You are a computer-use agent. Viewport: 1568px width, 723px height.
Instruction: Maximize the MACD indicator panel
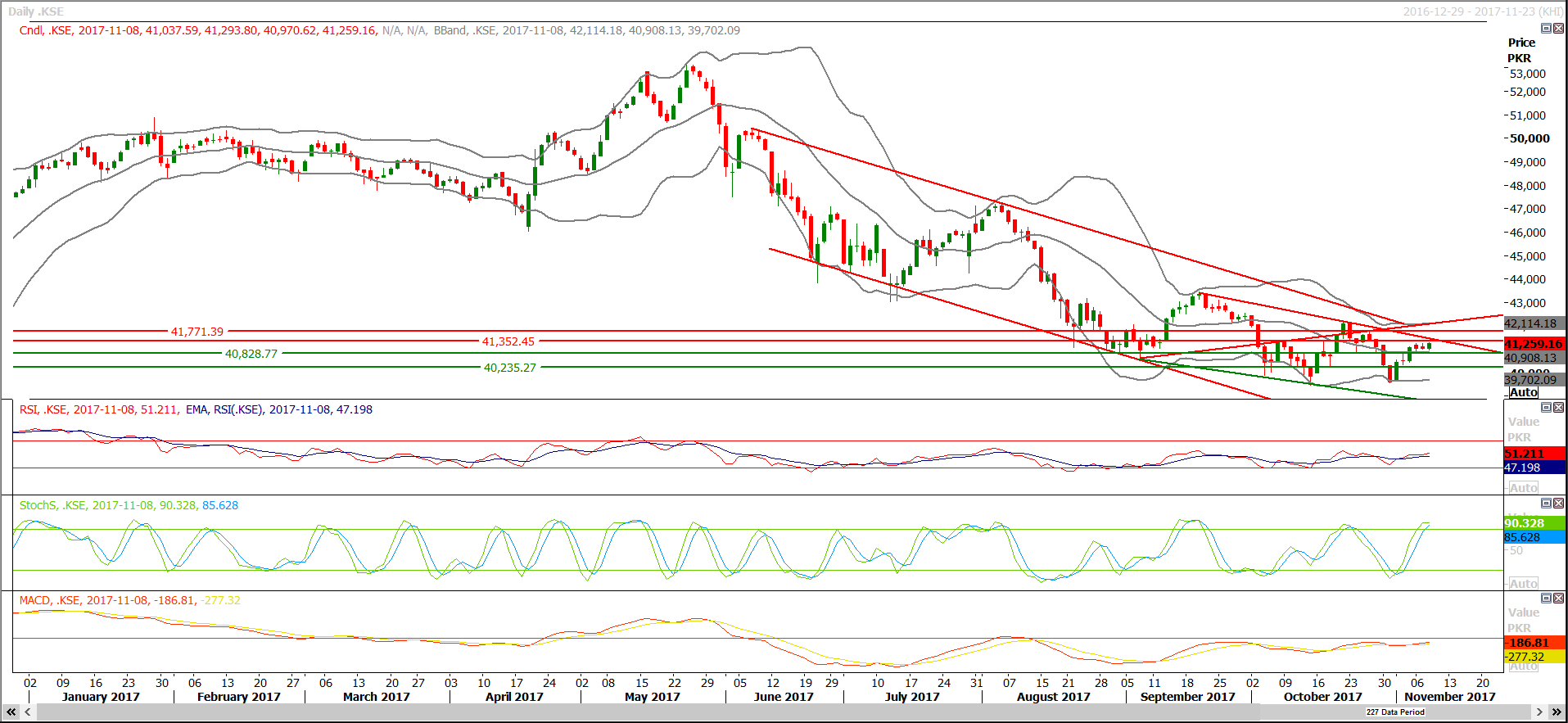click(1546, 599)
